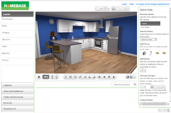The height and width of the screenshot is (113, 171).
Task: Click the print design icon
Action: (118, 9)
